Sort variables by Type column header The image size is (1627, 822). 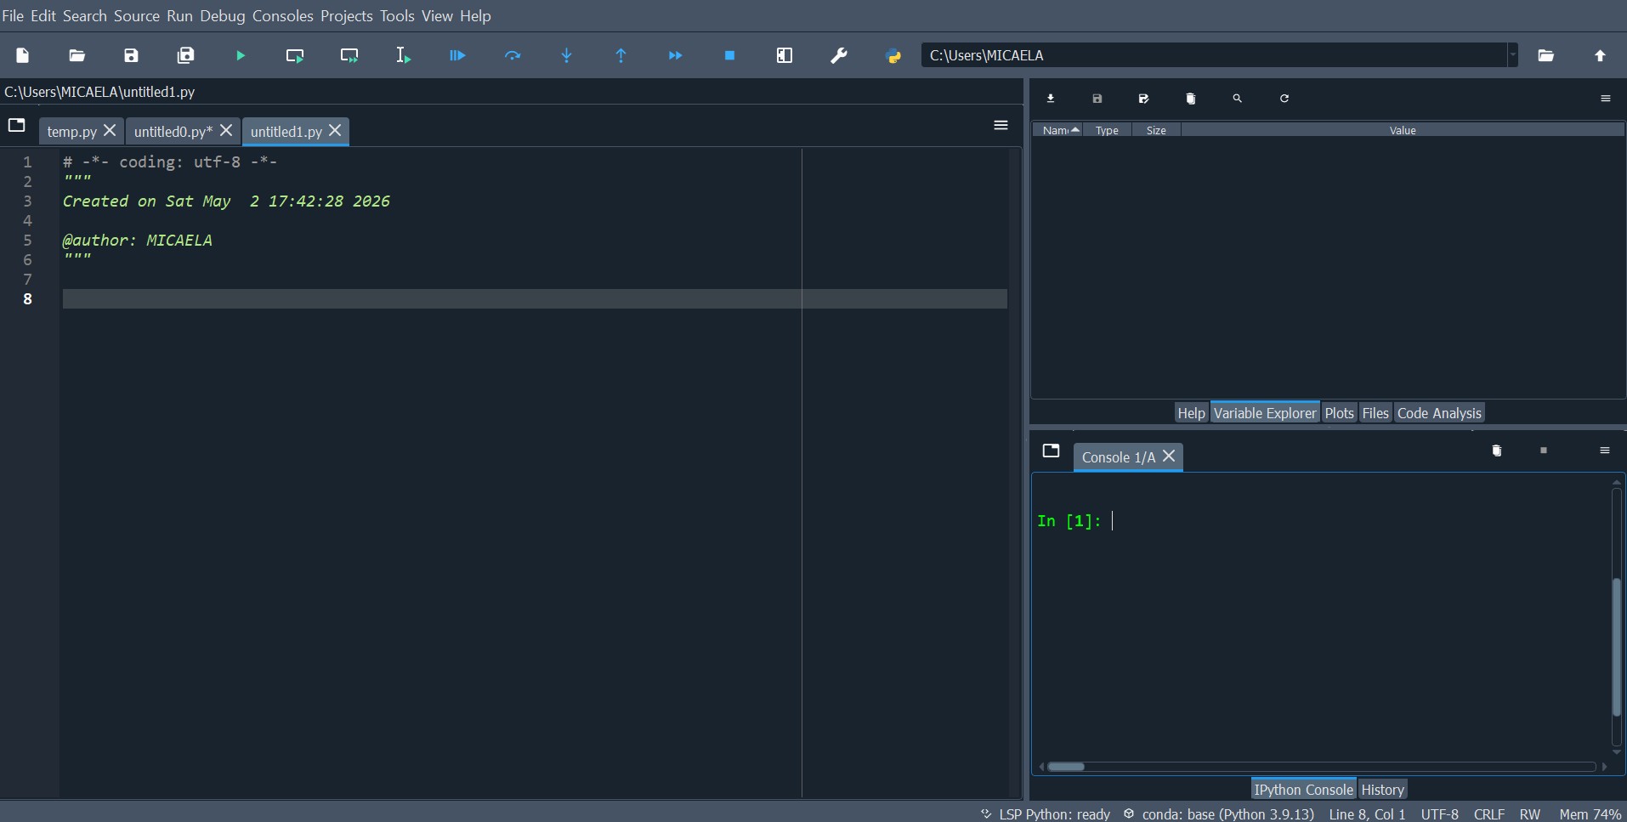point(1107,130)
